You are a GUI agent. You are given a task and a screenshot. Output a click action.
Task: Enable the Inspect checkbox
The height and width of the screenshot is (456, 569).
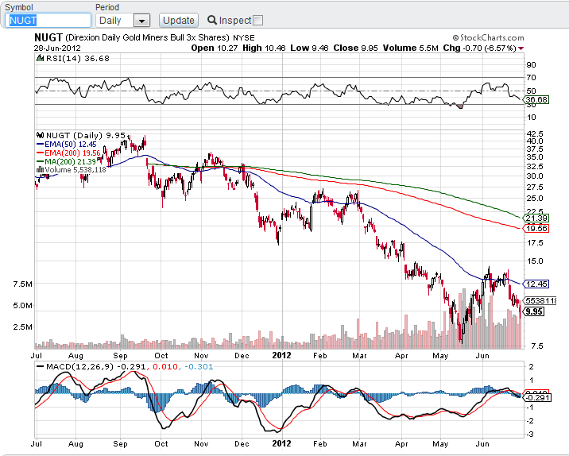[257, 21]
